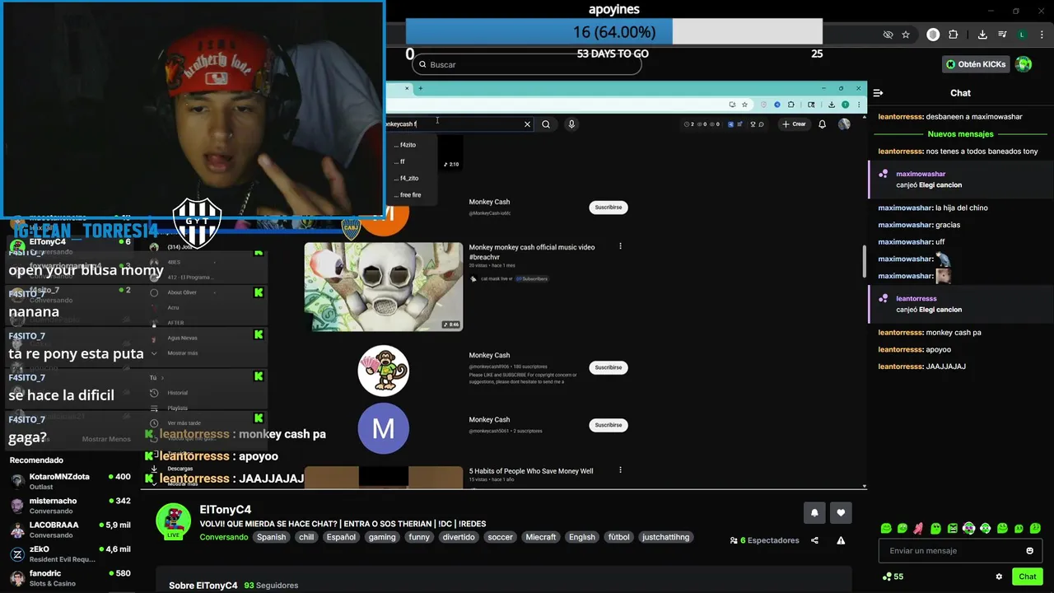Click the shield extension icon
Screen dimensions: 1054x593
tap(933, 35)
